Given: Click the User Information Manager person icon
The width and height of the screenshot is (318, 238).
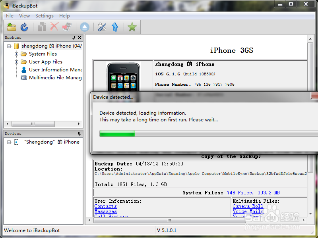Looking at the screenshot, I should pos(24,70).
